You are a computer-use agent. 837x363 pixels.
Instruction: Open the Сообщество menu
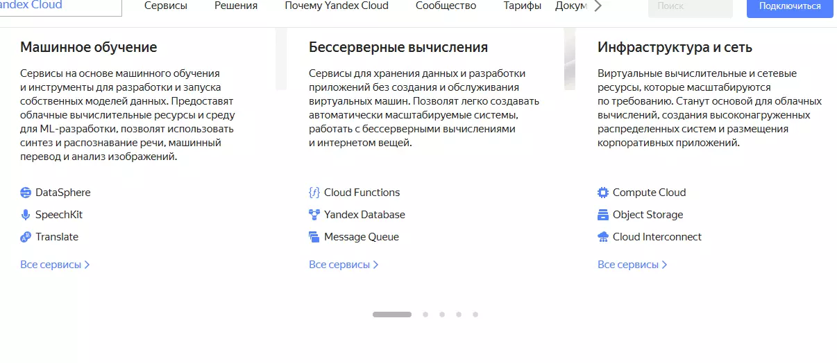(x=446, y=6)
